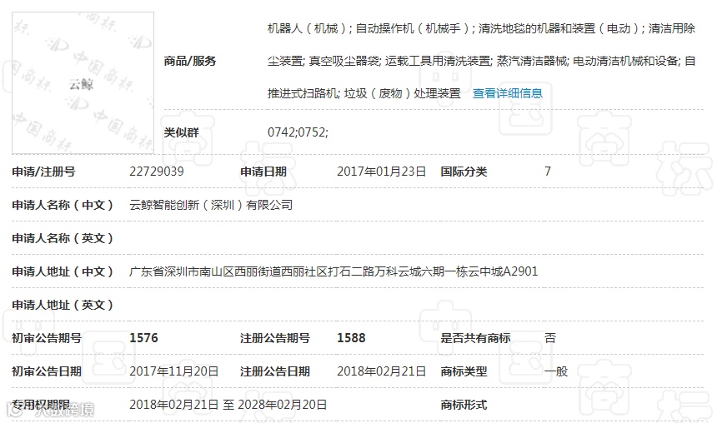This screenshot has height=423, width=717.
Task: Click the 申请日期 label
Action: click(263, 172)
